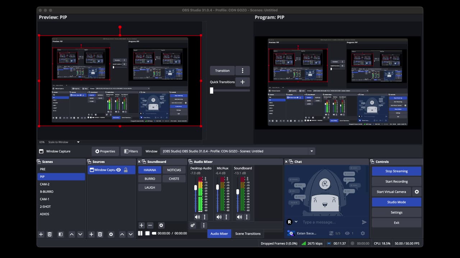Remove the selected scene via trash icon
Viewport: 460px width, 258px height.
point(50,234)
